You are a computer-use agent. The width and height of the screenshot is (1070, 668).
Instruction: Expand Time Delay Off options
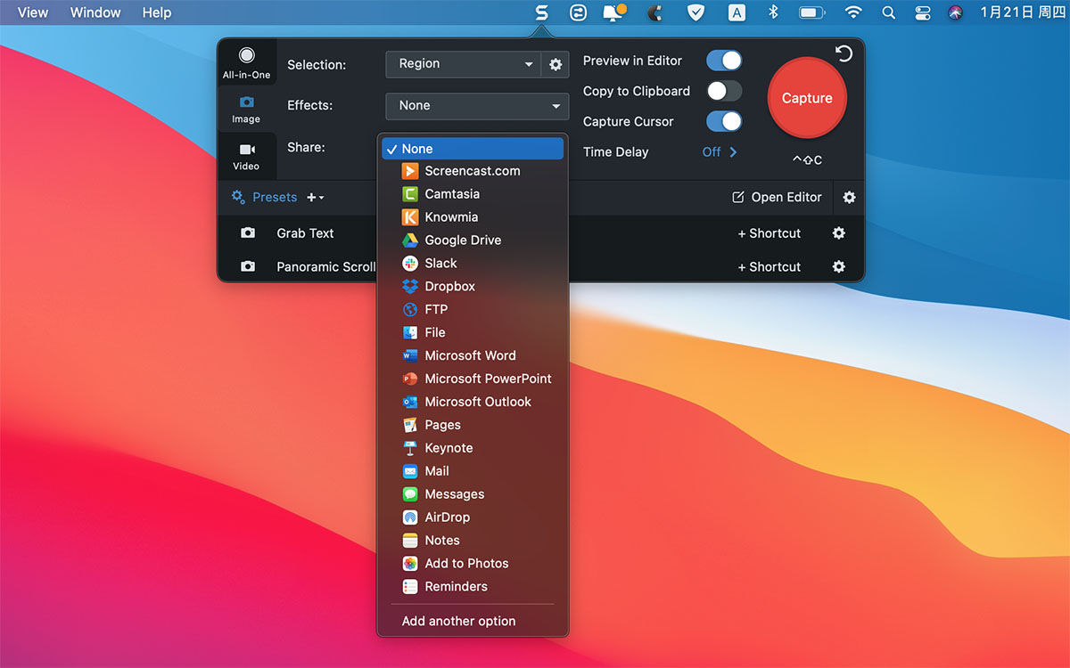[720, 152]
